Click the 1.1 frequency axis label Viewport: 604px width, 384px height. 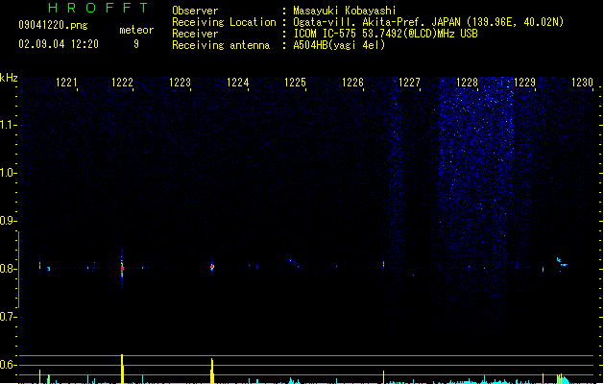(8, 125)
